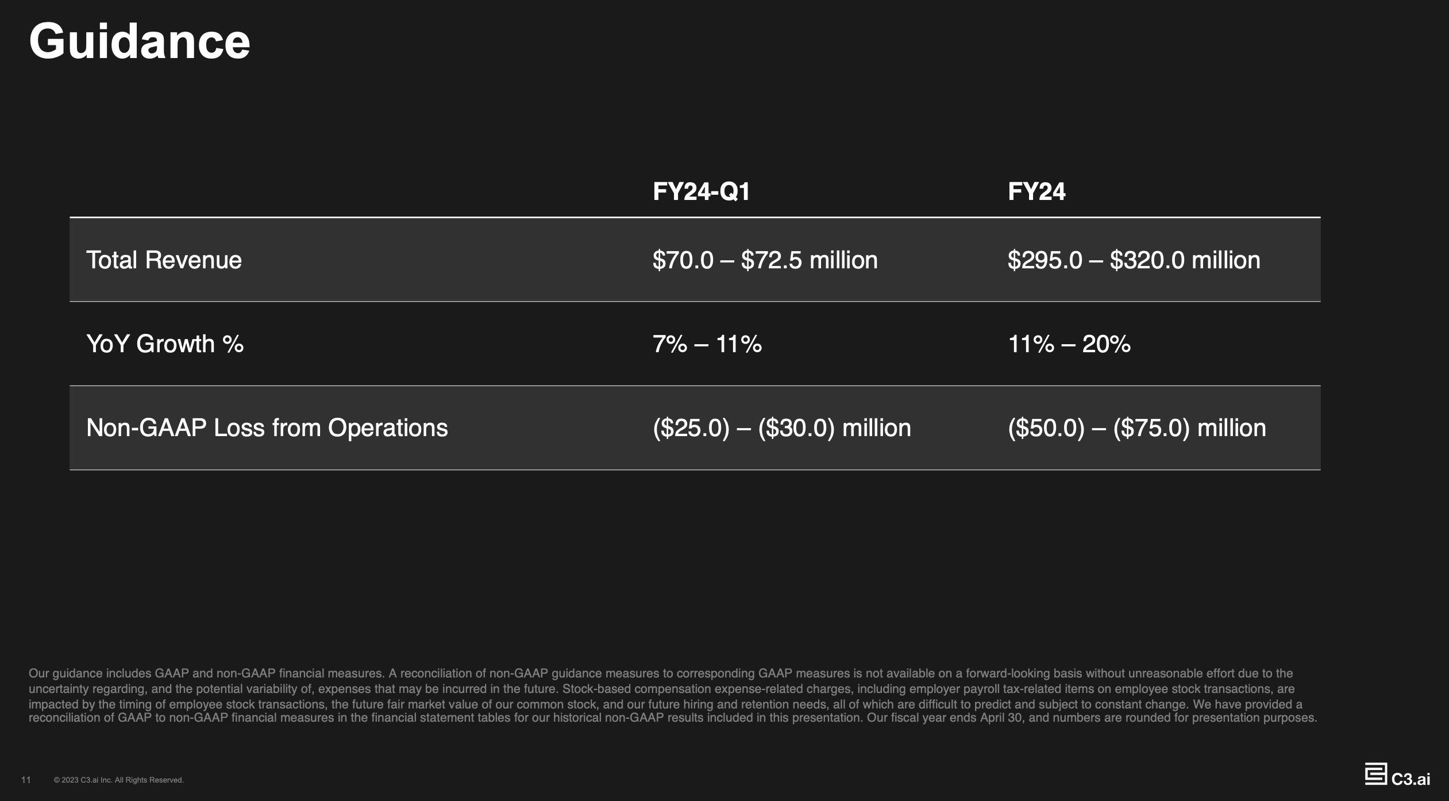Select the YoY Growth % row label
This screenshot has height=801, width=1449.
pyautogui.click(x=165, y=344)
